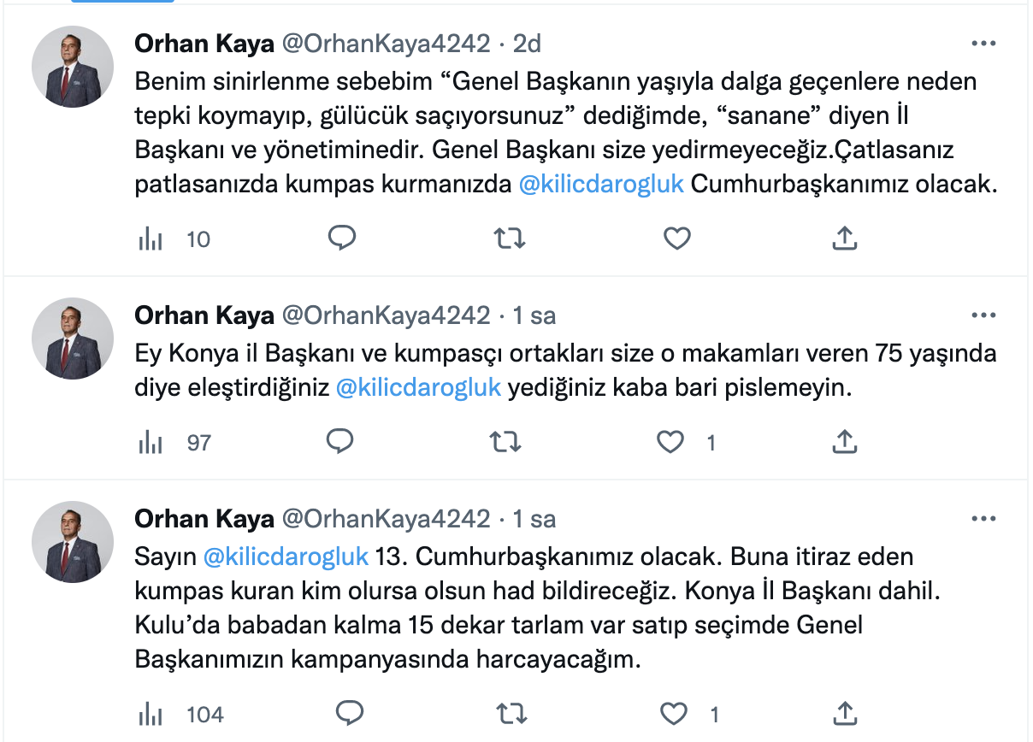Share the first tweet via the share icon
Screen dimensions: 1033x742
[x=844, y=238]
